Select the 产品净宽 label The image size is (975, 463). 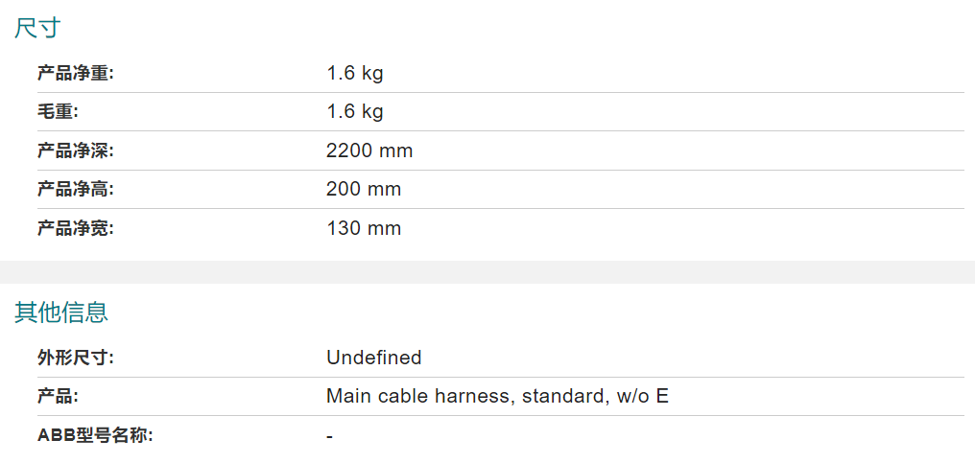76,228
